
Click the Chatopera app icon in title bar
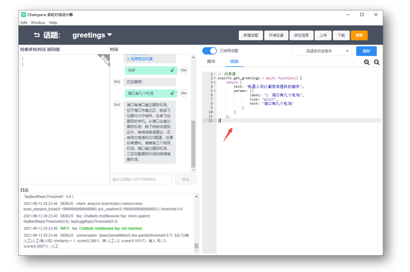pyautogui.click(x=24, y=15)
